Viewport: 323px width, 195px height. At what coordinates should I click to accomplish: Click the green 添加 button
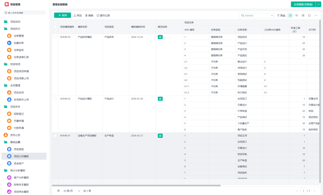click(x=62, y=15)
